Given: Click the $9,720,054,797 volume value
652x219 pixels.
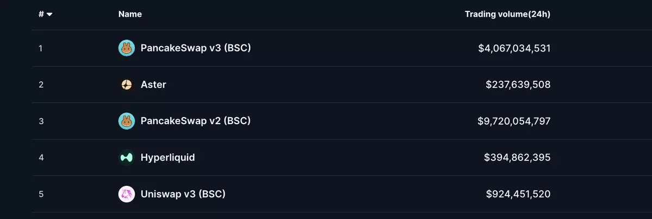Looking at the screenshot, I should coord(514,121).
